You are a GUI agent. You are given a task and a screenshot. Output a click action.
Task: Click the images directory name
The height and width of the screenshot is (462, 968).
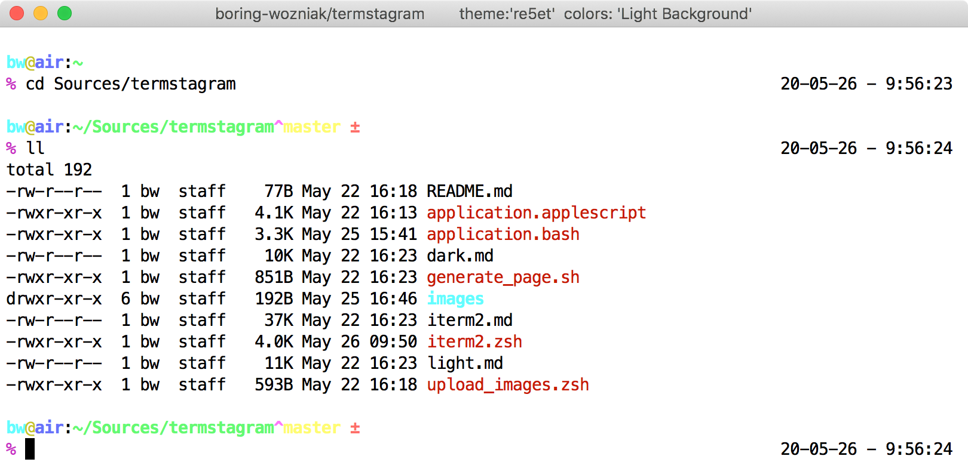coord(455,298)
